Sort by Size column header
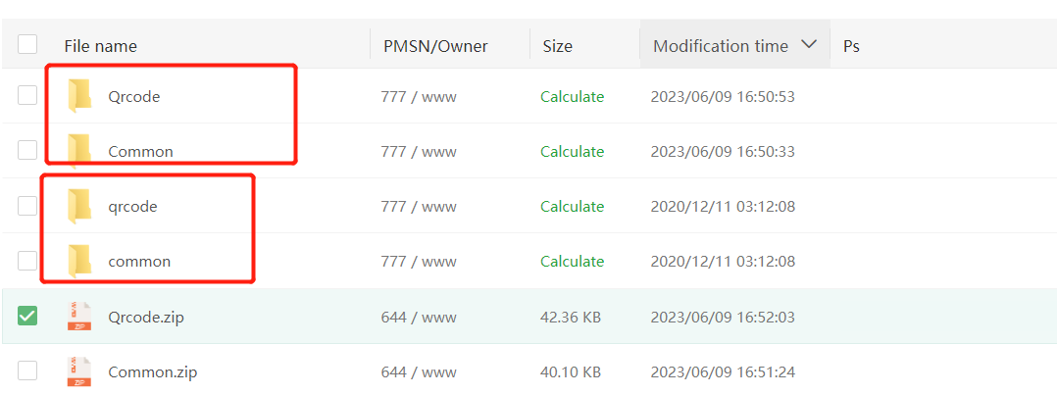 pos(558,46)
